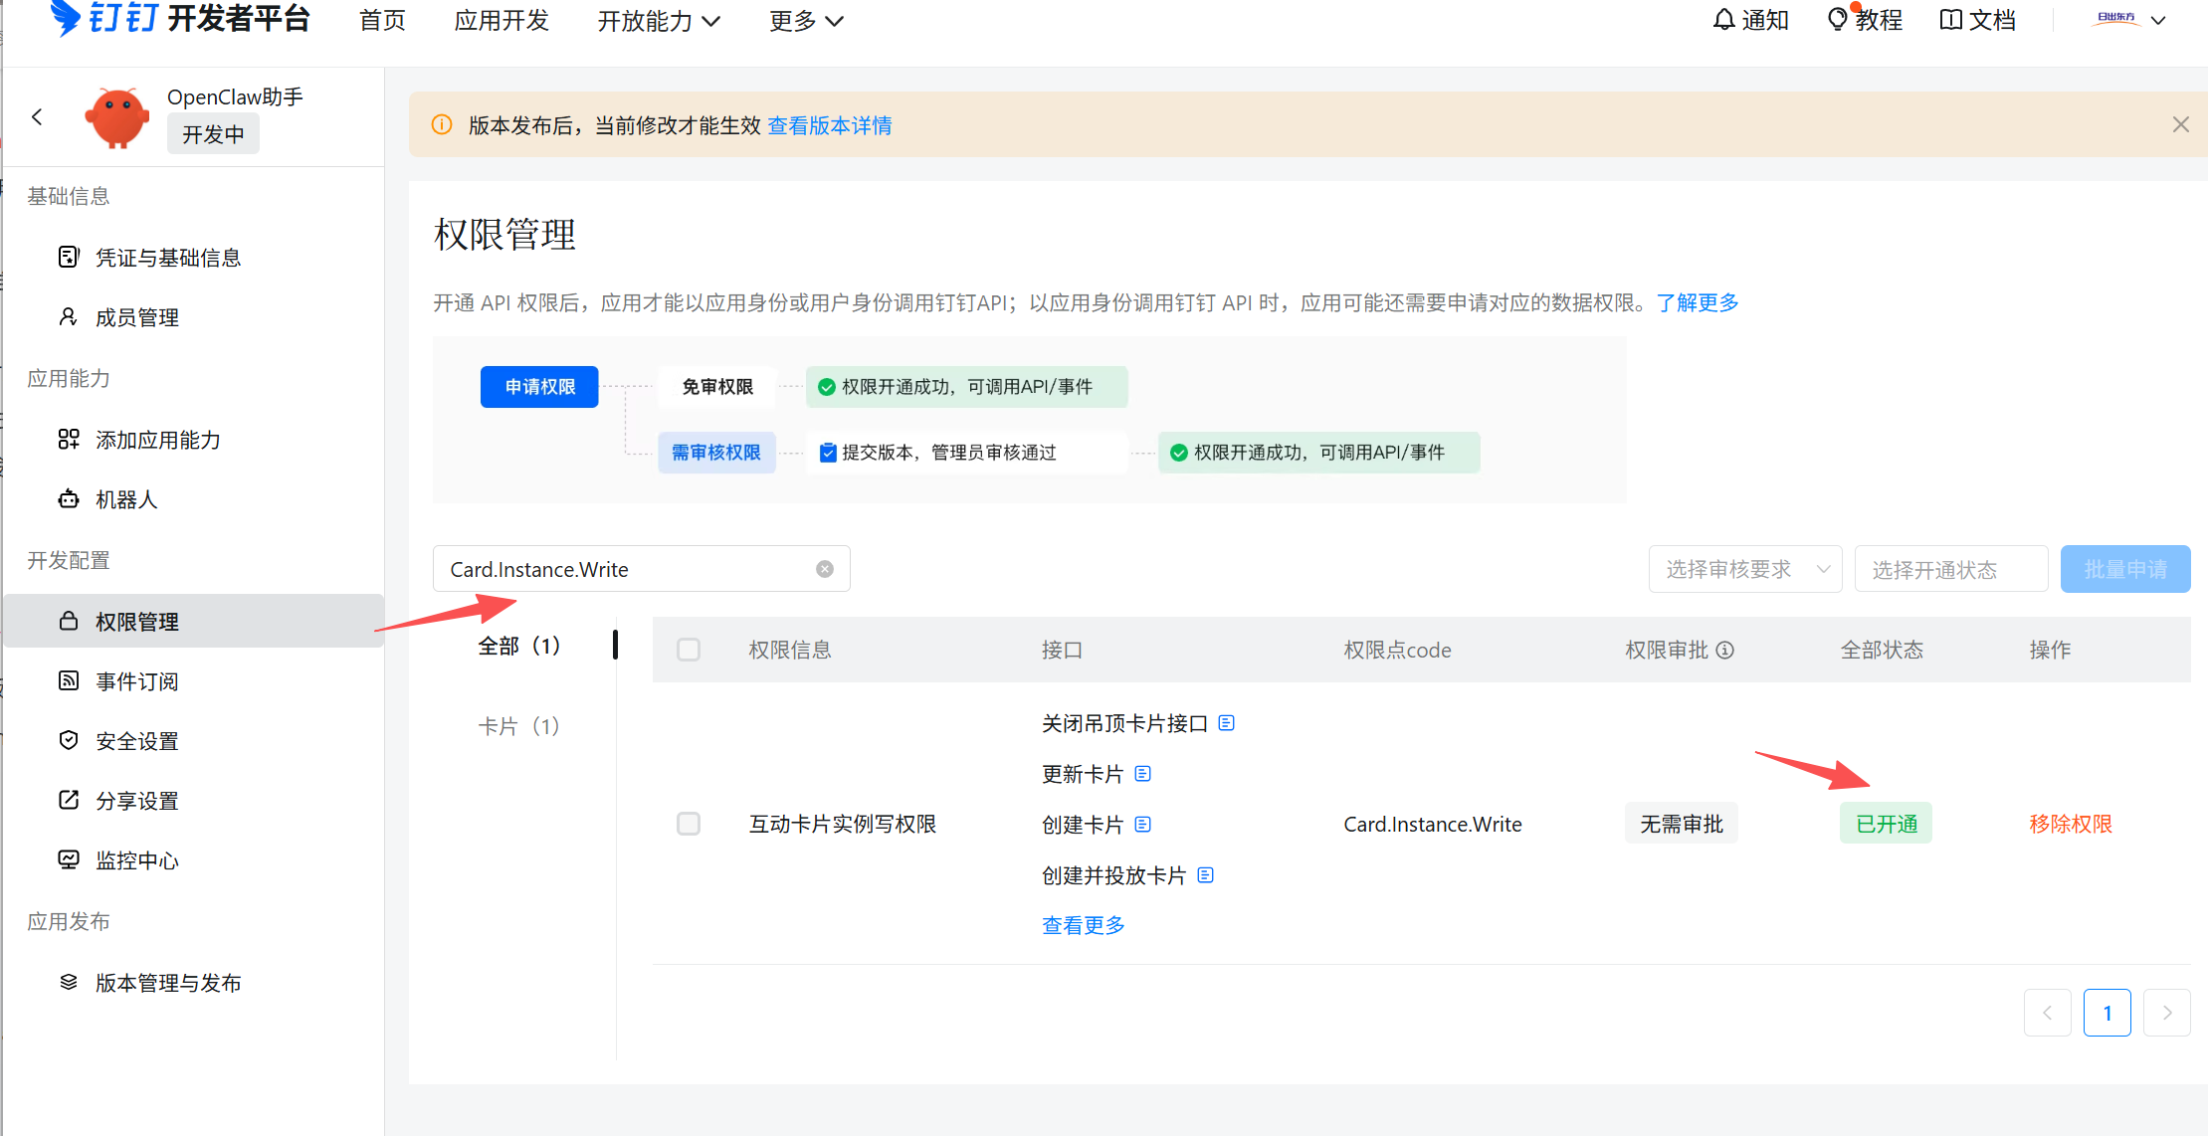The height and width of the screenshot is (1136, 2208).
Task: Click the security settings shield icon
Action: click(69, 740)
